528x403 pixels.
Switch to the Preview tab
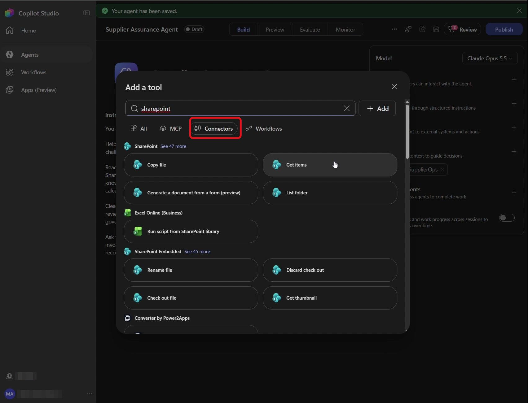[x=275, y=29]
